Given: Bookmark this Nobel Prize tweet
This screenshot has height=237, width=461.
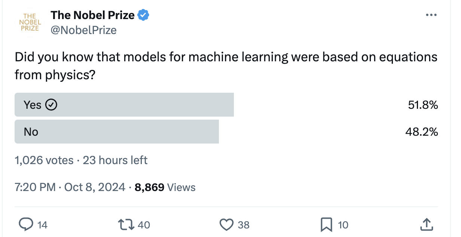Looking at the screenshot, I should click(326, 224).
